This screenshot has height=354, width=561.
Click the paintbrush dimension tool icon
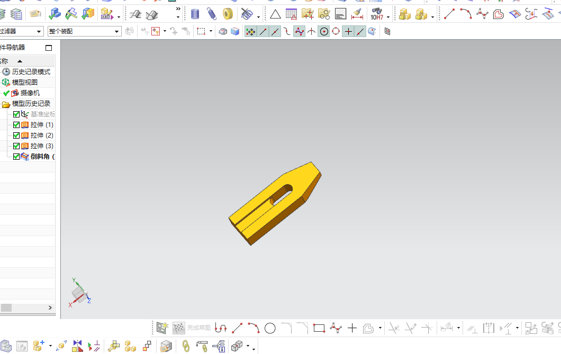click(357, 14)
